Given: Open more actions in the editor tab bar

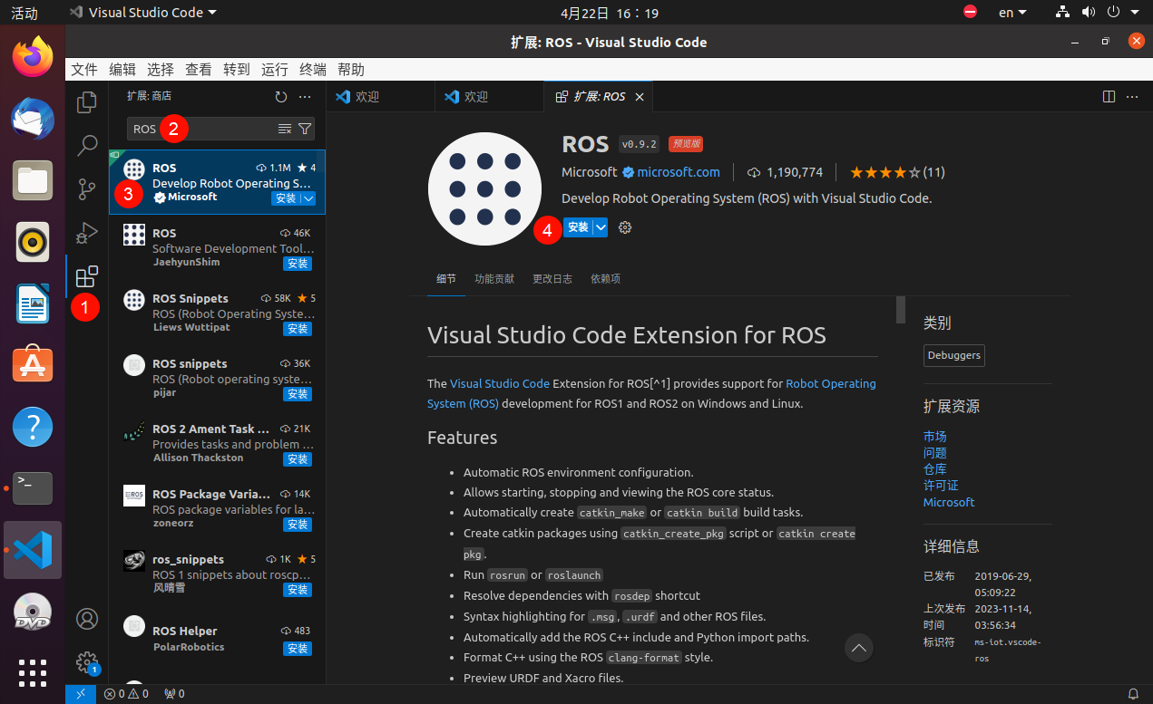Looking at the screenshot, I should (1132, 96).
